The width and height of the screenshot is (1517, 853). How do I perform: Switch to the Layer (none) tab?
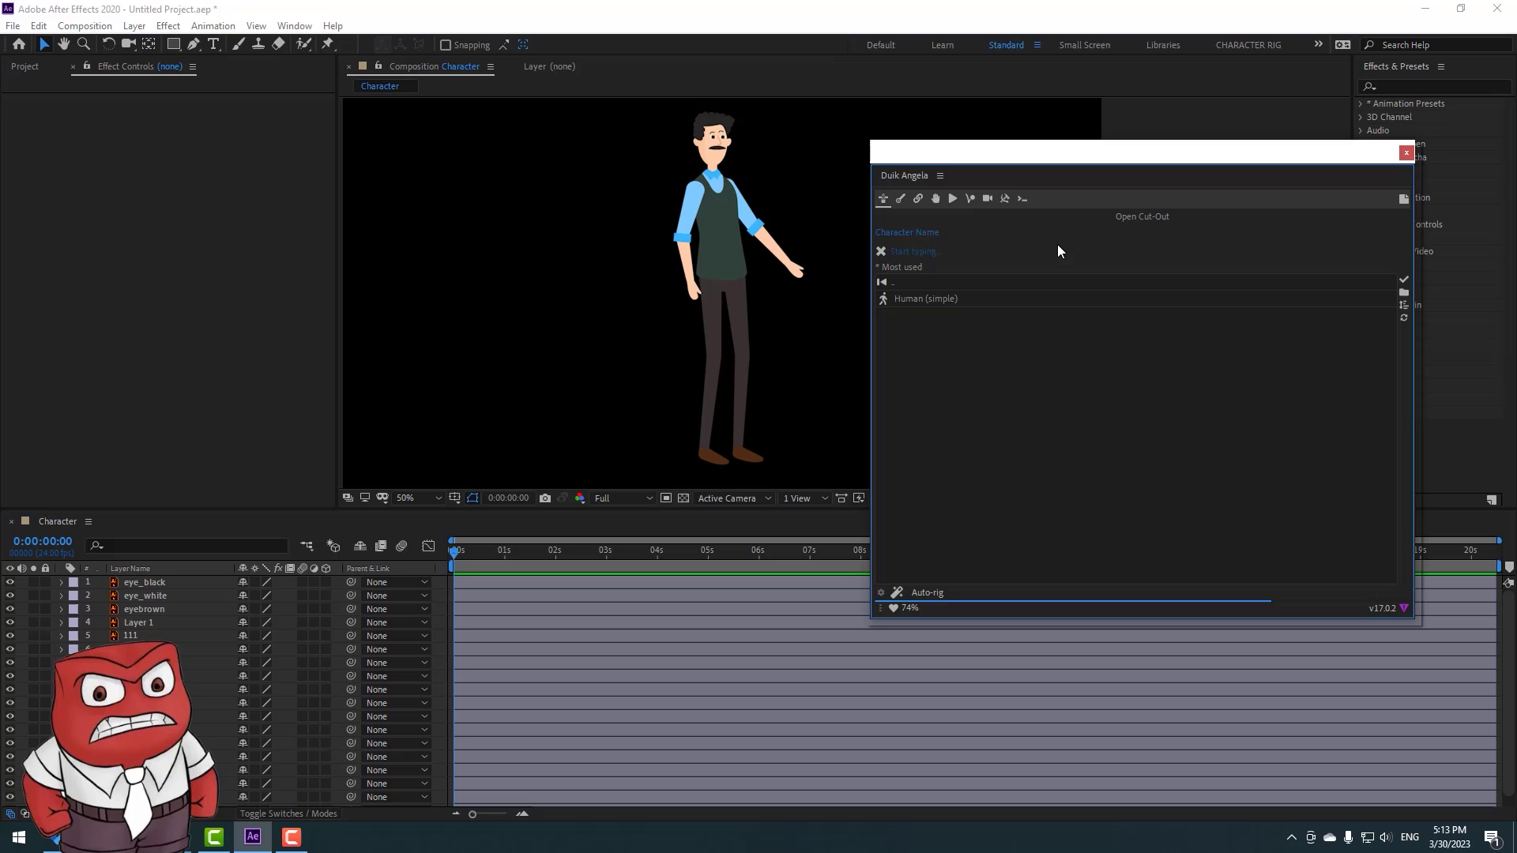pyautogui.click(x=549, y=66)
